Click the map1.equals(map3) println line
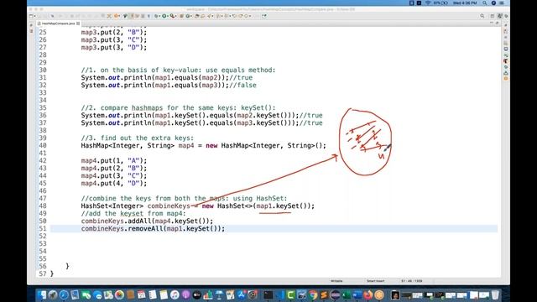The height and width of the screenshot is (302, 537). click(169, 85)
